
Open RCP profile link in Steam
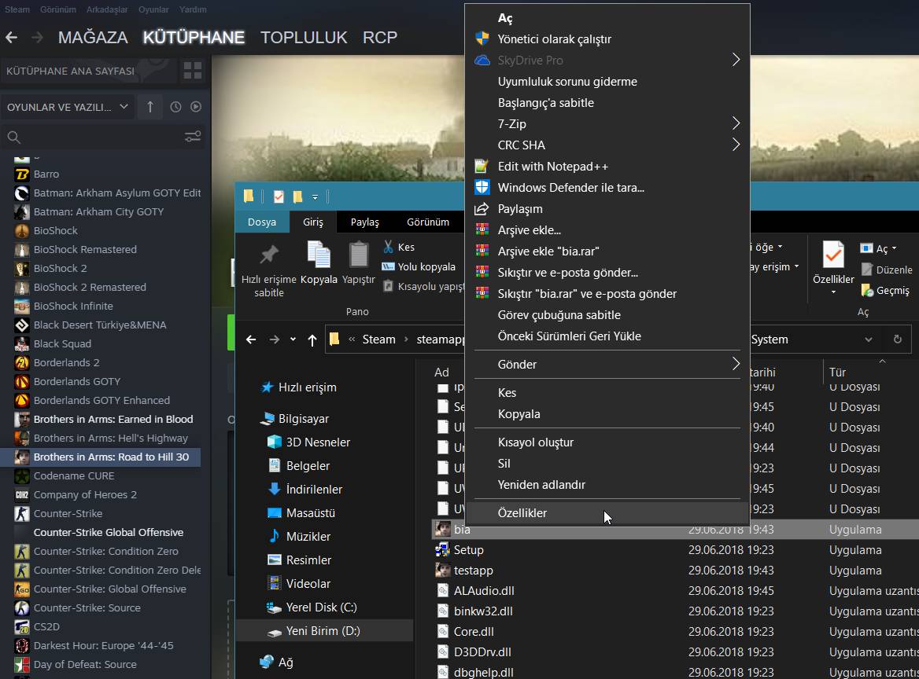[380, 38]
